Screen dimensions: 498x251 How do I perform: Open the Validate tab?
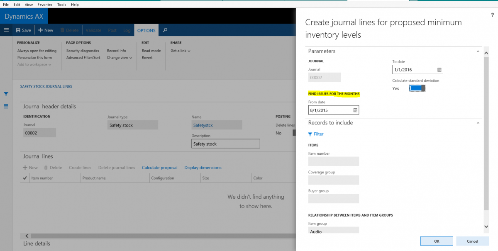point(93,30)
